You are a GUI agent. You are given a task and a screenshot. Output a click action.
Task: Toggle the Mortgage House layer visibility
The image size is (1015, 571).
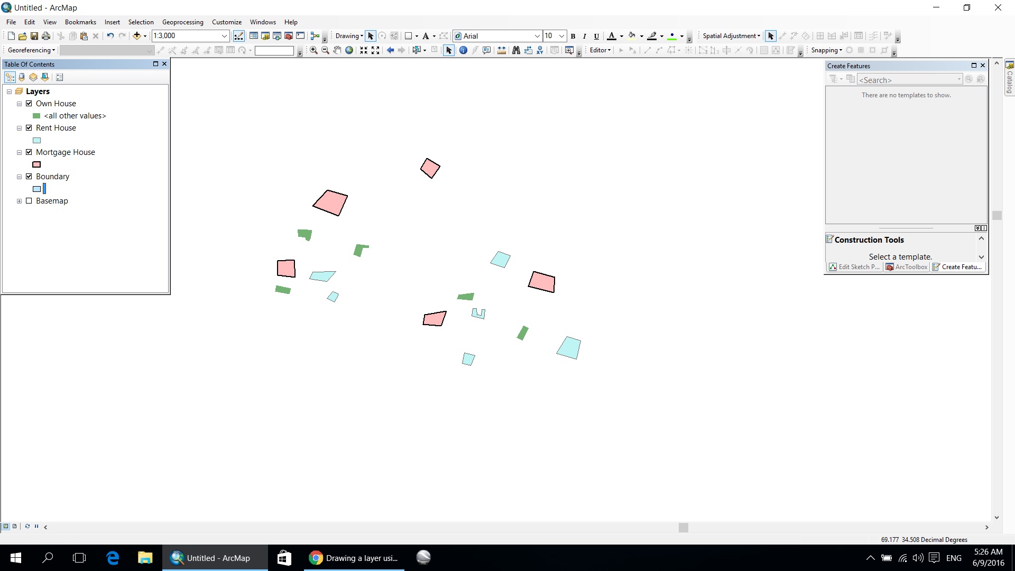pos(29,152)
